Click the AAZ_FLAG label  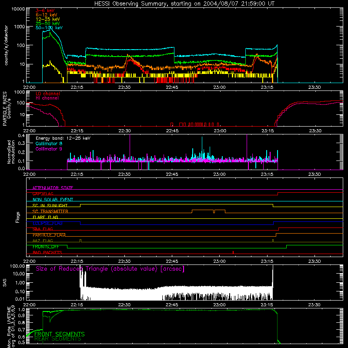(x=43, y=241)
